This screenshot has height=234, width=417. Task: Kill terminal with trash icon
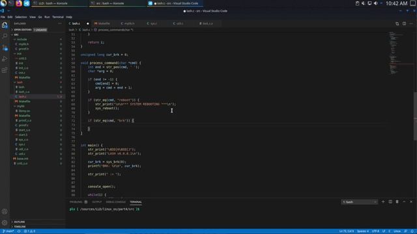pos(397,202)
